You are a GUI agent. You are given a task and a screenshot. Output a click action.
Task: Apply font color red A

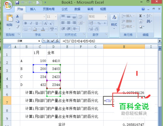[43, 29]
